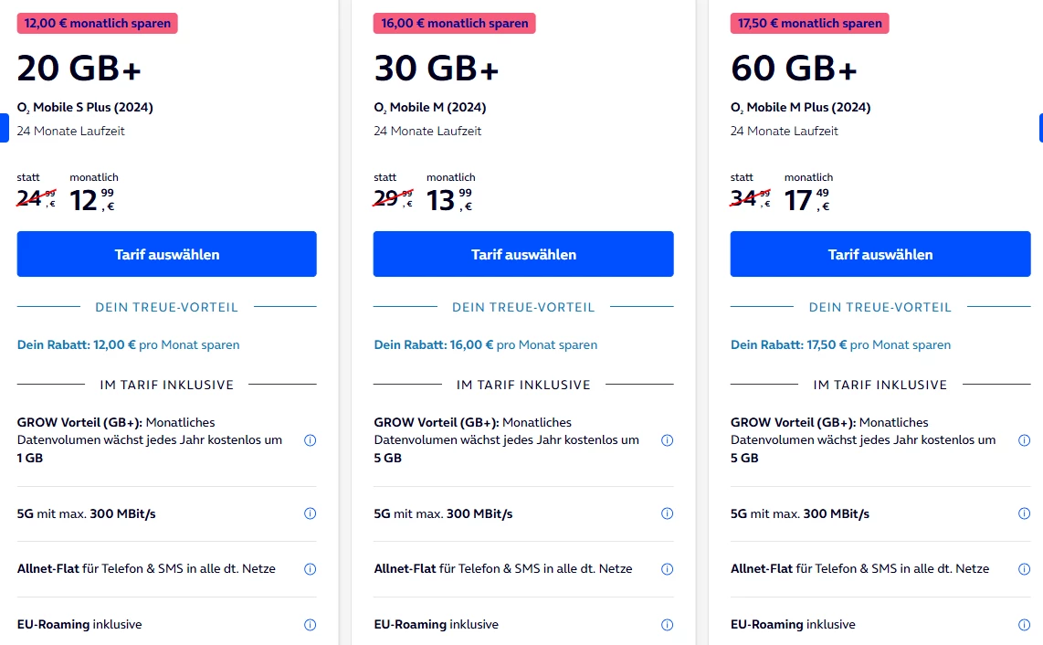The image size is (1043, 645).
Task: Show 5G speed info in 20 GB+ plan
Action: [310, 513]
